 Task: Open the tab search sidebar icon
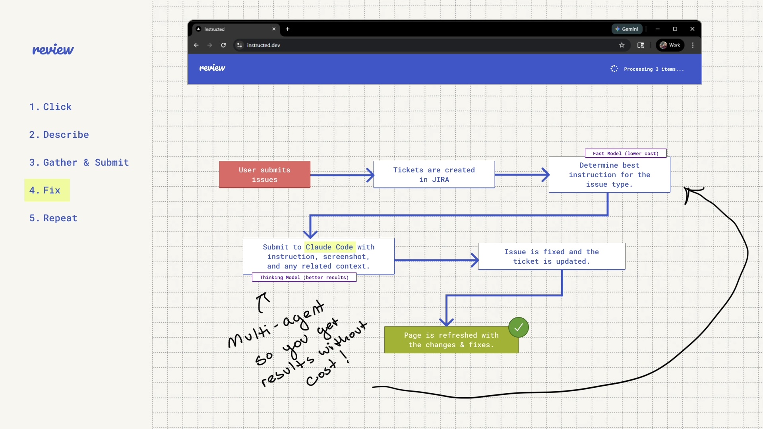pyautogui.click(x=641, y=45)
